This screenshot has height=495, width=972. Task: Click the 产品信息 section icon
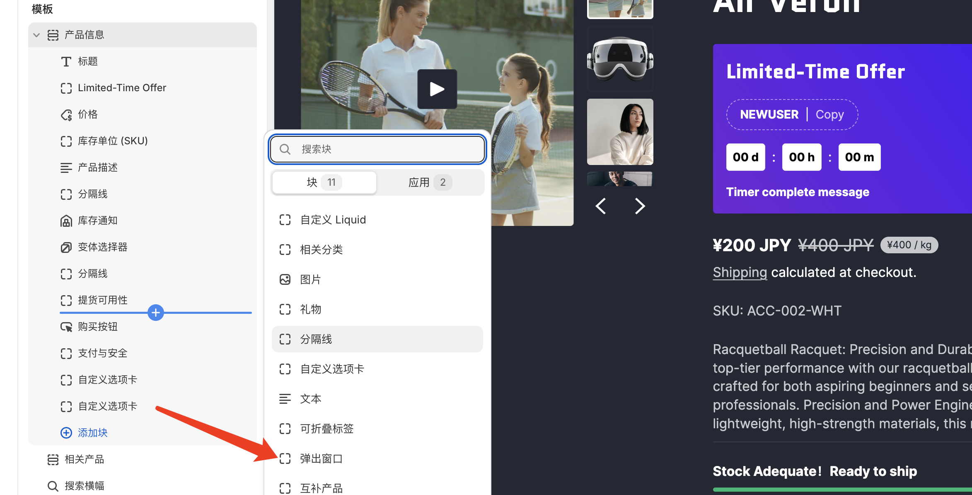click(x=53, y=35)
